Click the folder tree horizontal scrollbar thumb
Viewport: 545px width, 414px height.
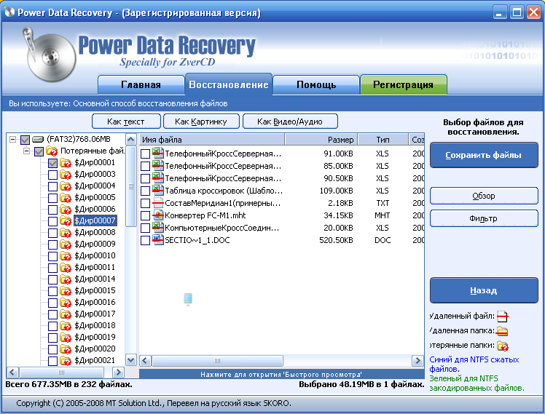61,373
